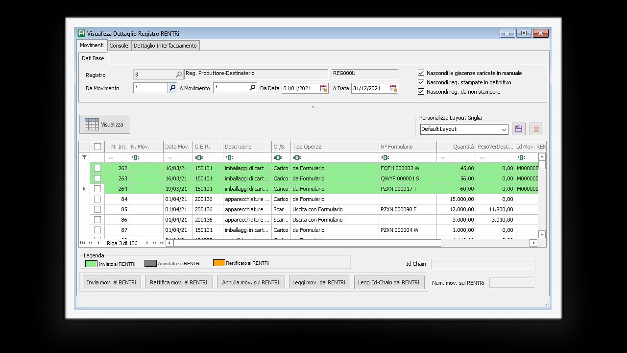Check the checkbox for row 87

97,230
